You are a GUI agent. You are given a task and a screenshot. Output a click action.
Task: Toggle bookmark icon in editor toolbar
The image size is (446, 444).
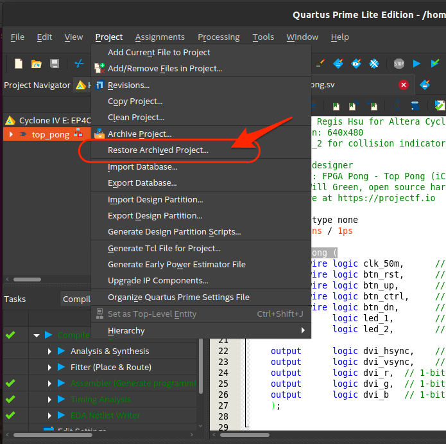pyautogui.click(x=336, y=106)
